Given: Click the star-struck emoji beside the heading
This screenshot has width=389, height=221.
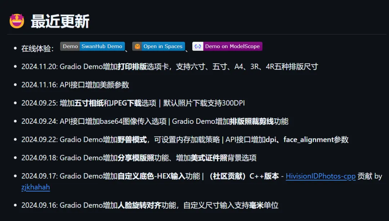Looking at the screenshot, I should point(17,20).
